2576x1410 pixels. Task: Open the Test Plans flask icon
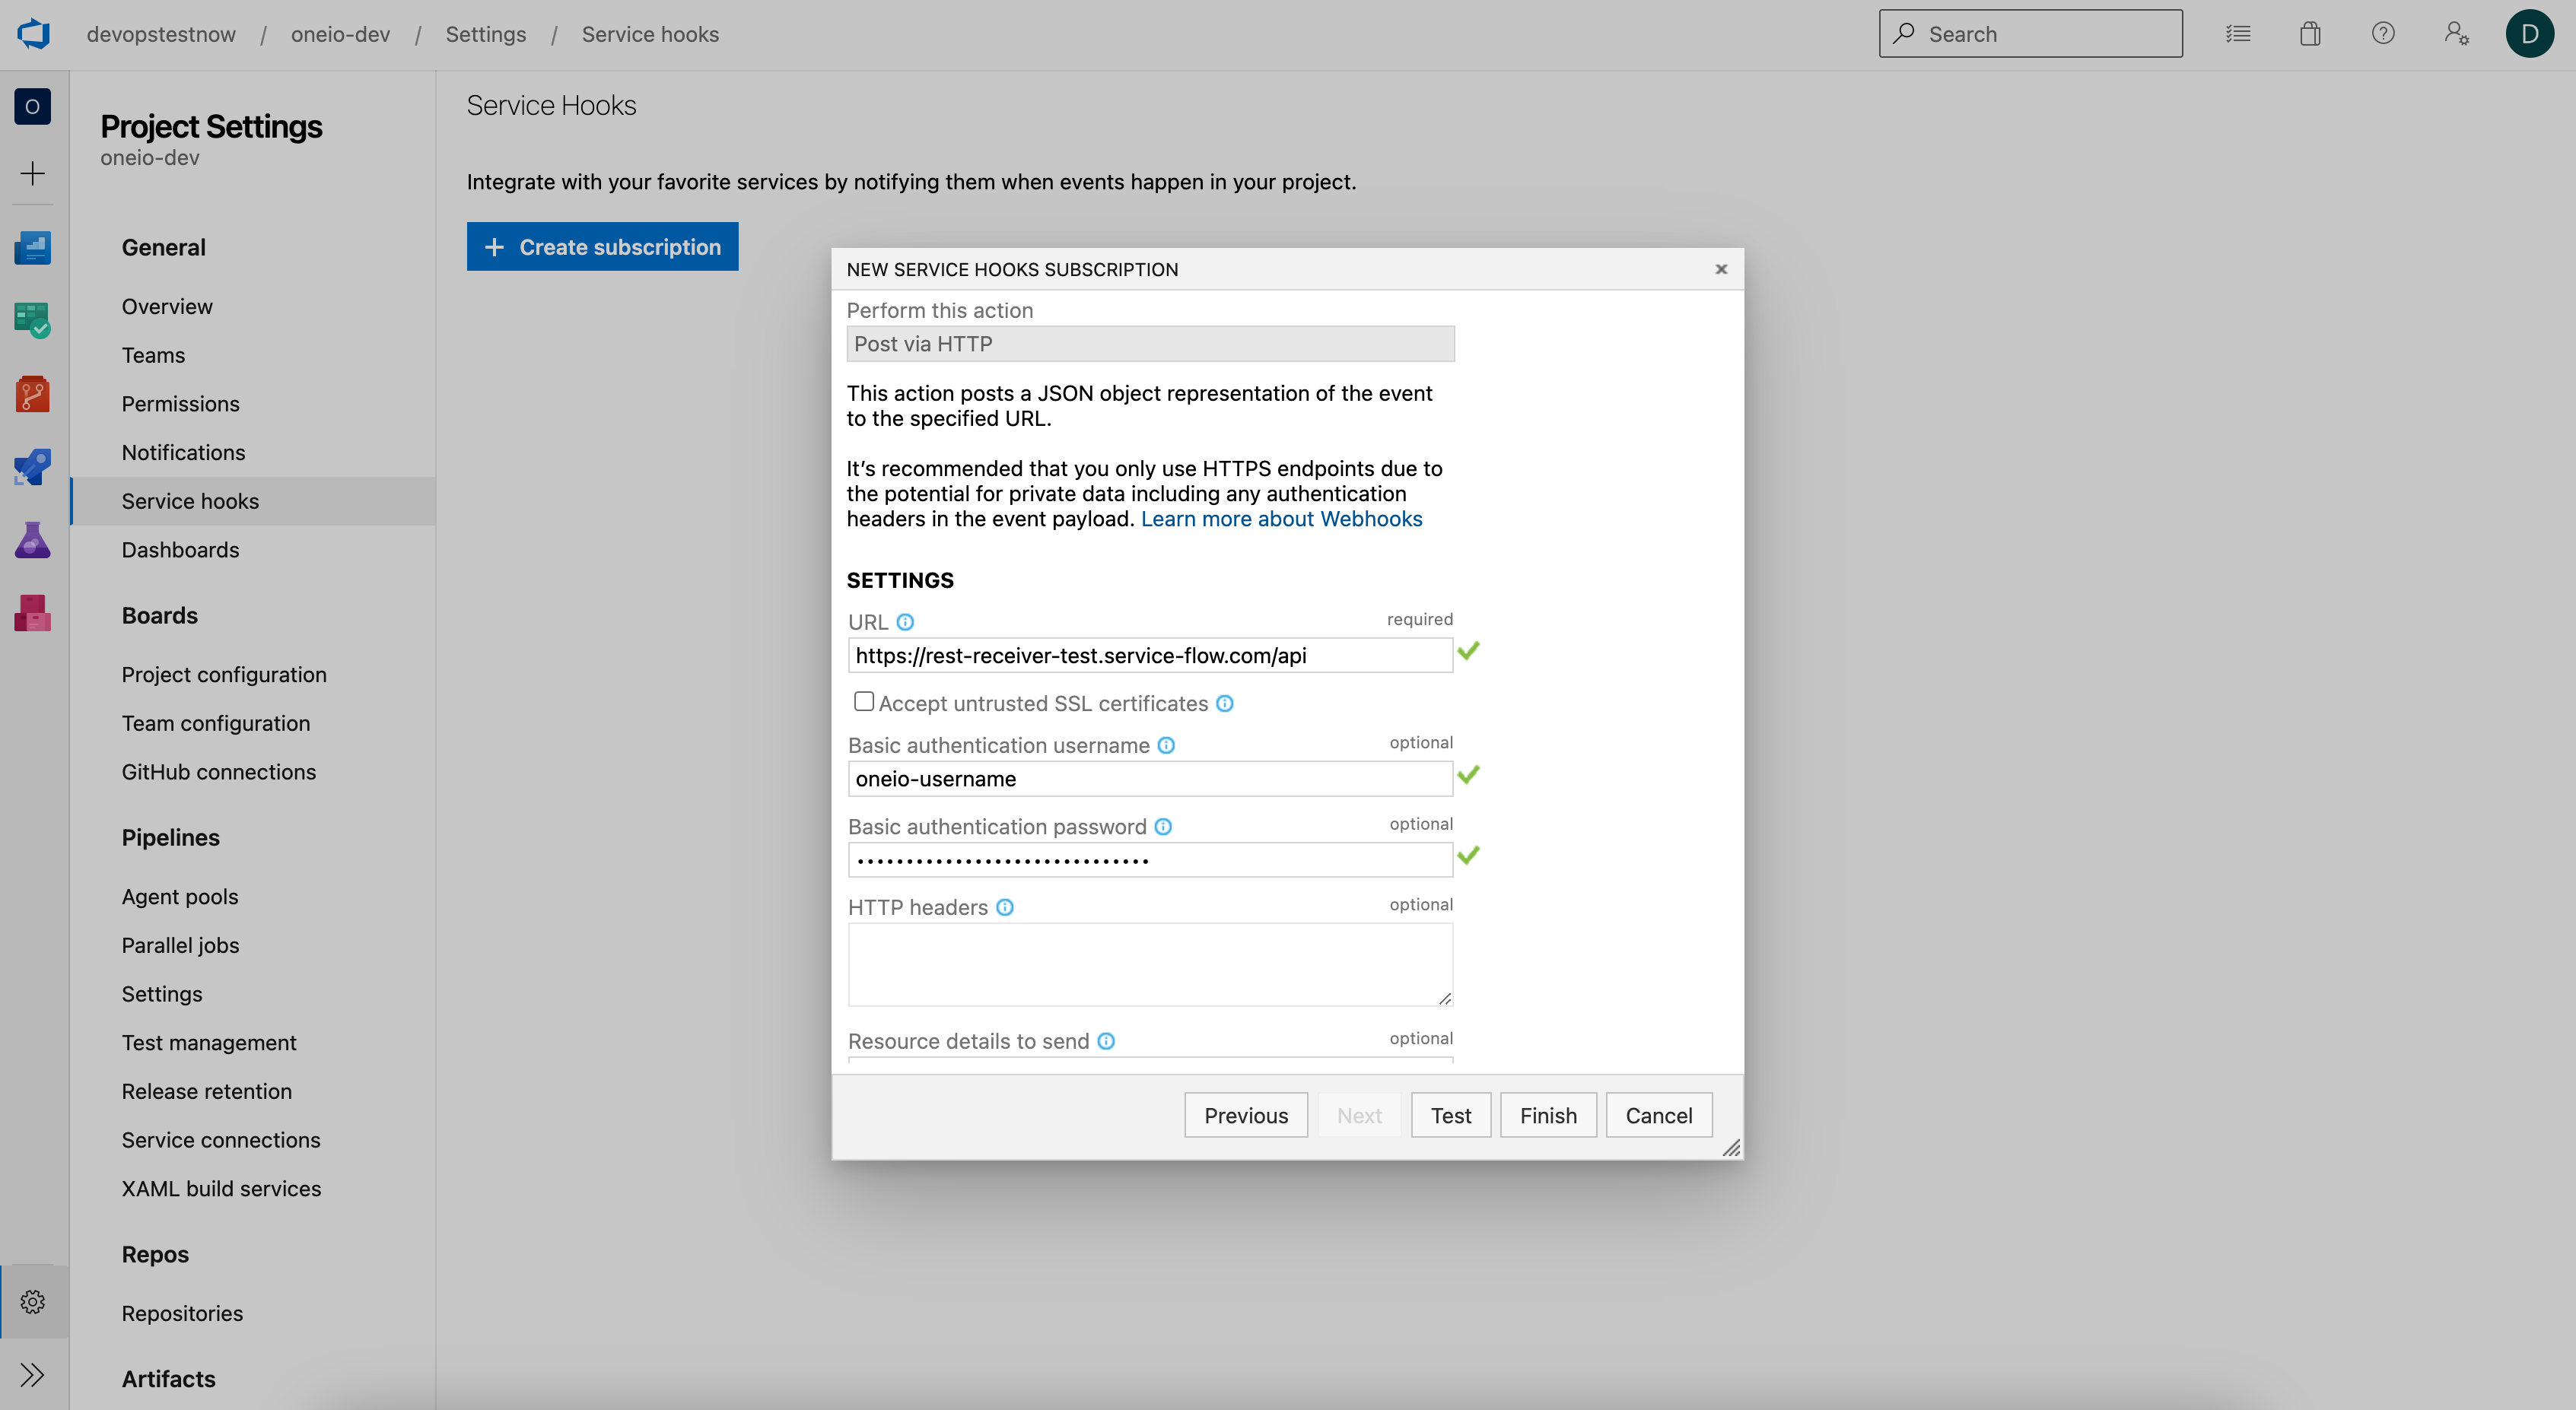point(33,540)
